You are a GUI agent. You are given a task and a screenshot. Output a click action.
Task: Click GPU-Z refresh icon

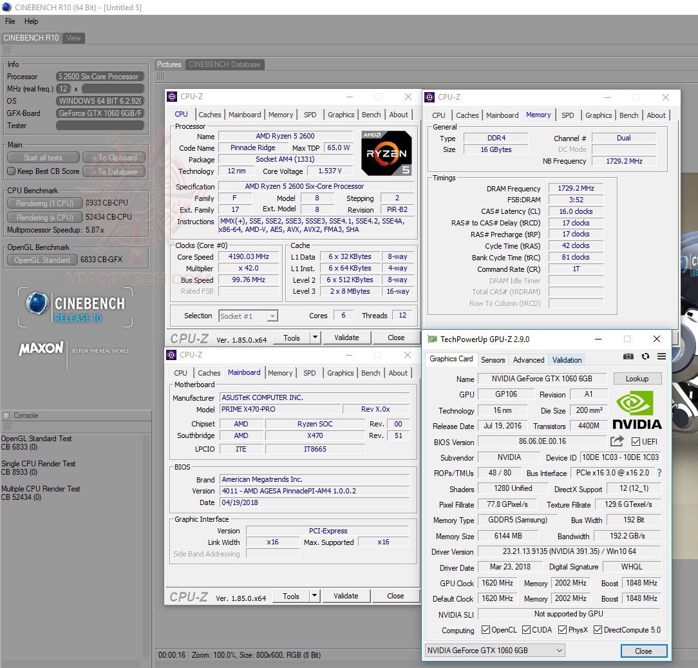645,356
